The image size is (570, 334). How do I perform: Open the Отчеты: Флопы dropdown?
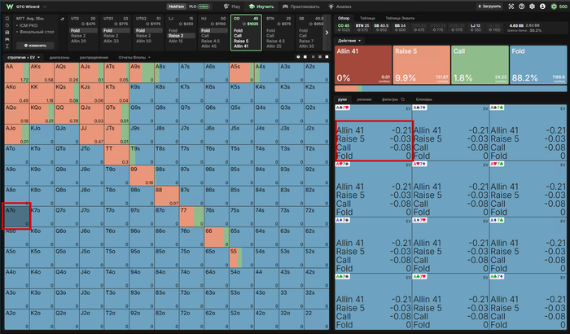click(134, 58)
